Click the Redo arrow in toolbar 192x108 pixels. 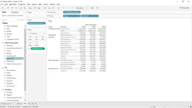12,8
